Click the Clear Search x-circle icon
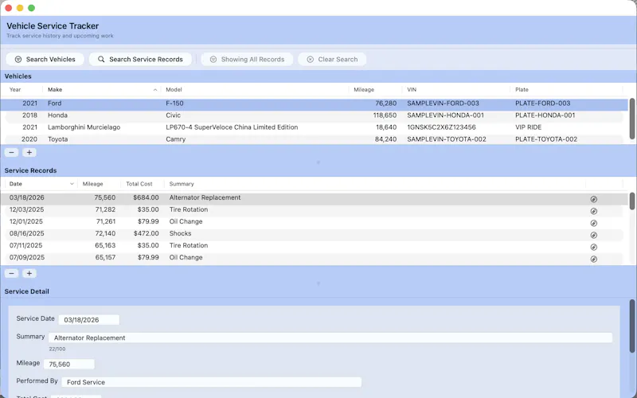This screenshot has height=398, width=637. coord(310,59)
